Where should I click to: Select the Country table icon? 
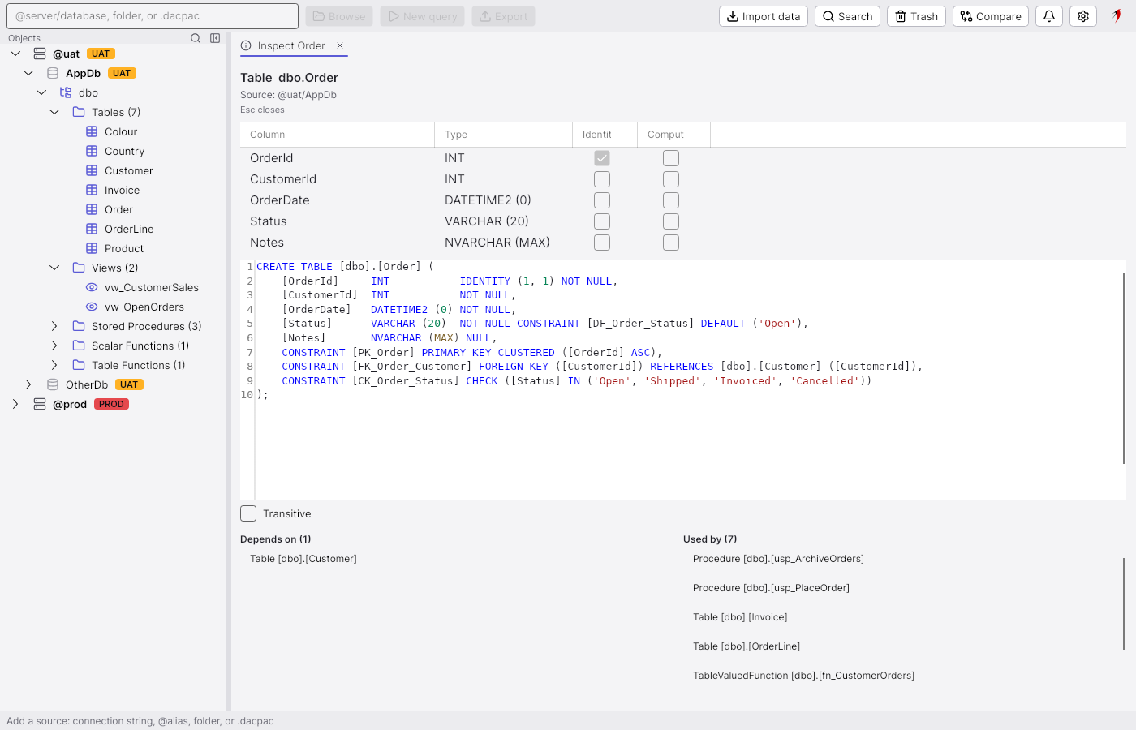[x=92, y=151]
